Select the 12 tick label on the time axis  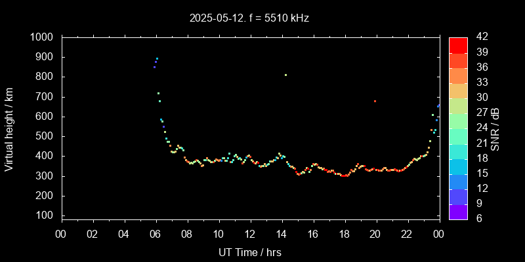coord(250,234)
